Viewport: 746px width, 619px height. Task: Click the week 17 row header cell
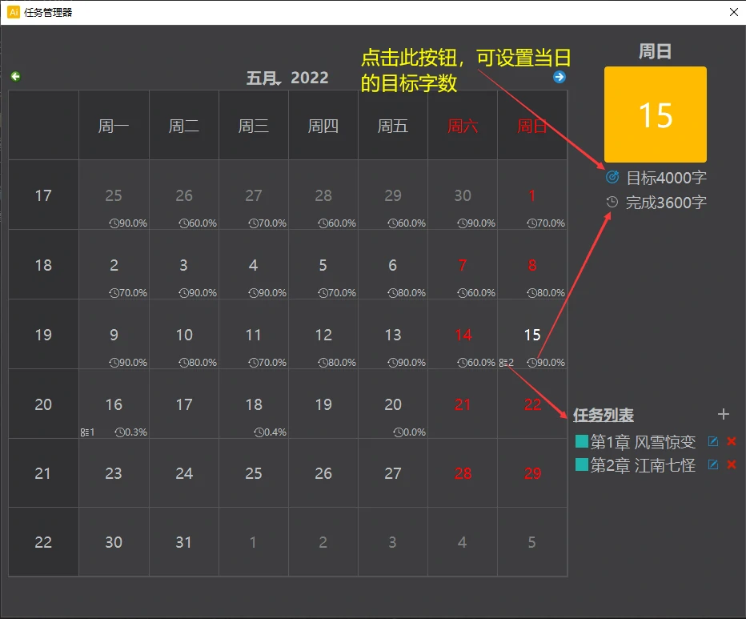coord(43,195)
